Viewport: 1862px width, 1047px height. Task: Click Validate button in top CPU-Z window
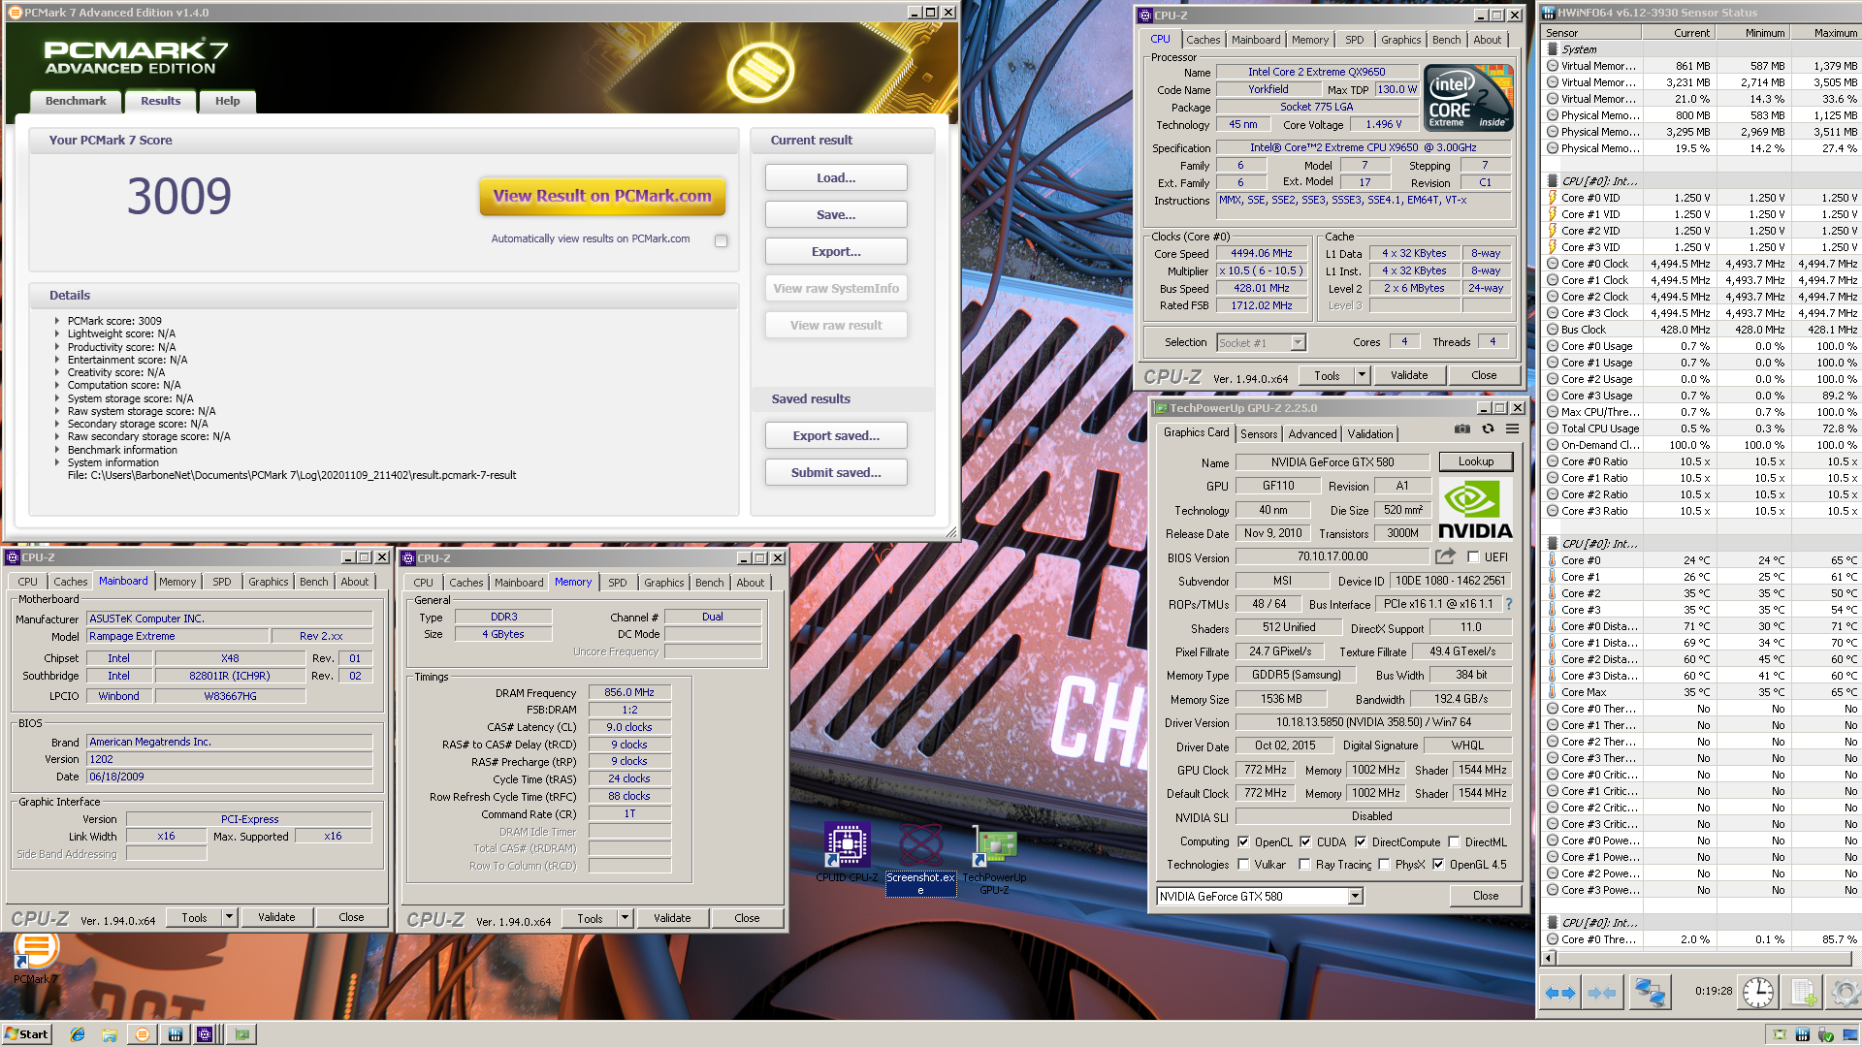coord(1408,375)
